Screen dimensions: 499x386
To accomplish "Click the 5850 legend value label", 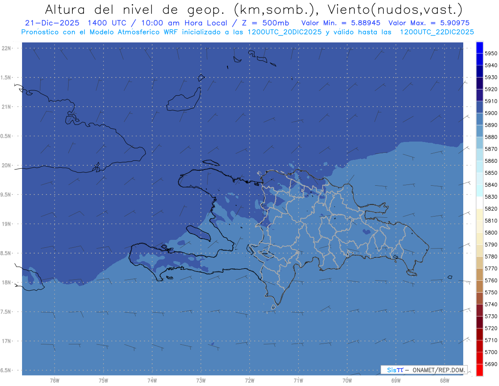I will 491,173.
